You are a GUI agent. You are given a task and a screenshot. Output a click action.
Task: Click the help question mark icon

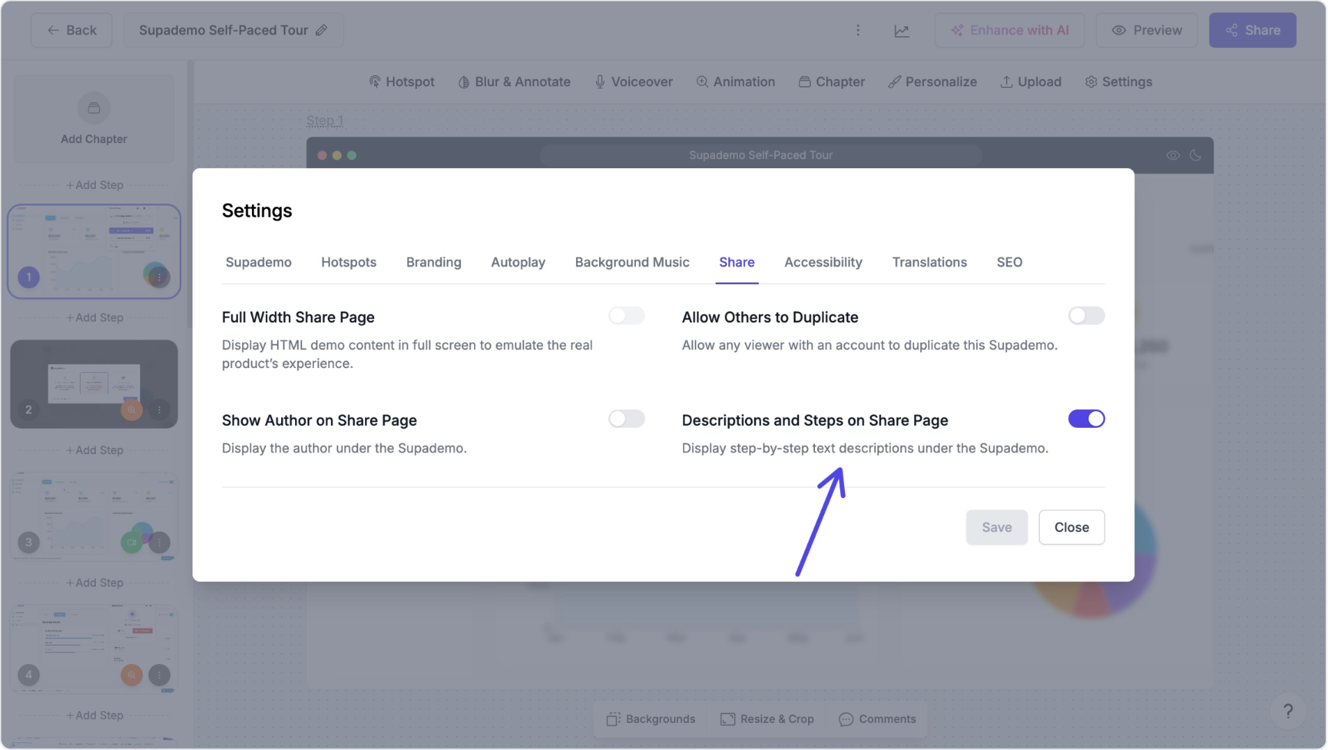[1288, 711]
